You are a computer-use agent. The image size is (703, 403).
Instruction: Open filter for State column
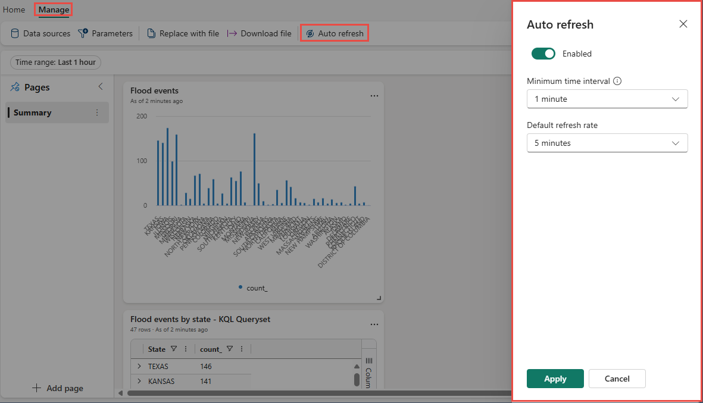coord(174,349)
